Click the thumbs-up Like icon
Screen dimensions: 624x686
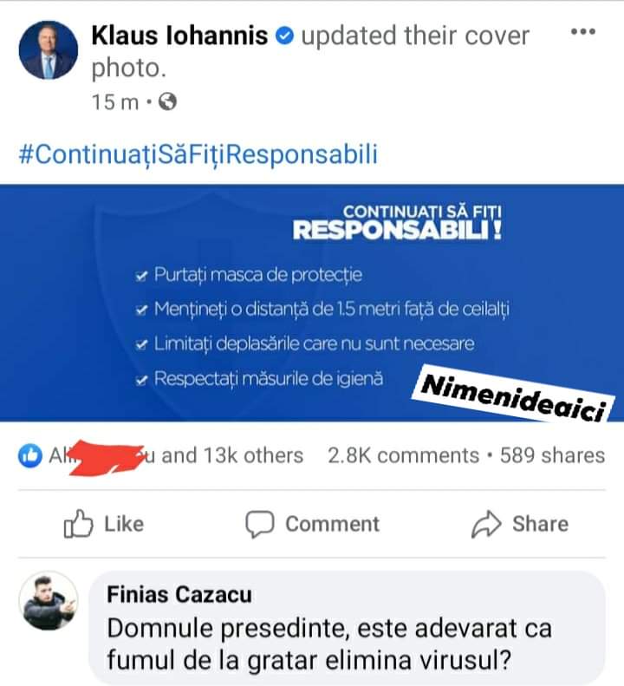point(78,523)
